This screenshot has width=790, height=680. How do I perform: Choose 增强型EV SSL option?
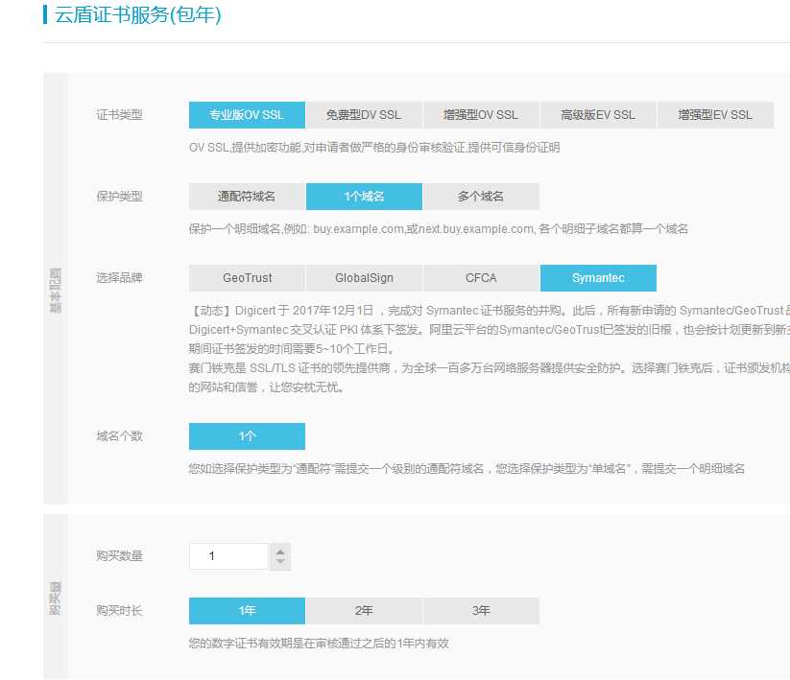pos(715,115)
